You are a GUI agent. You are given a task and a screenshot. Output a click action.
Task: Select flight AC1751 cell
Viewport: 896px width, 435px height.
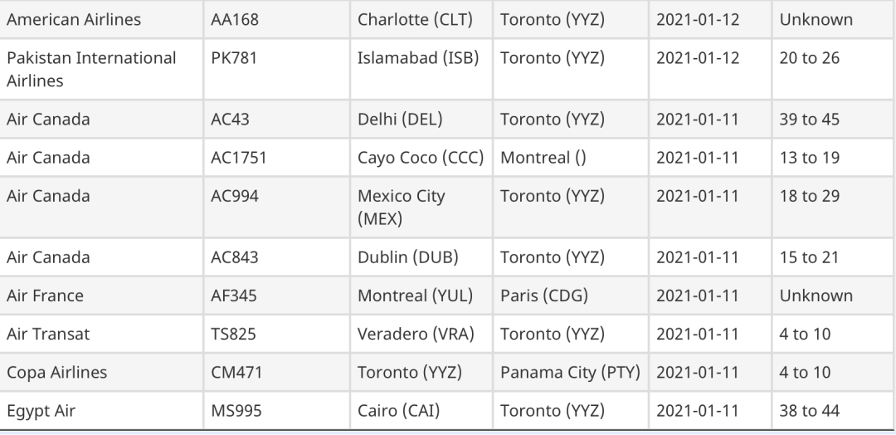coord(276,157)
